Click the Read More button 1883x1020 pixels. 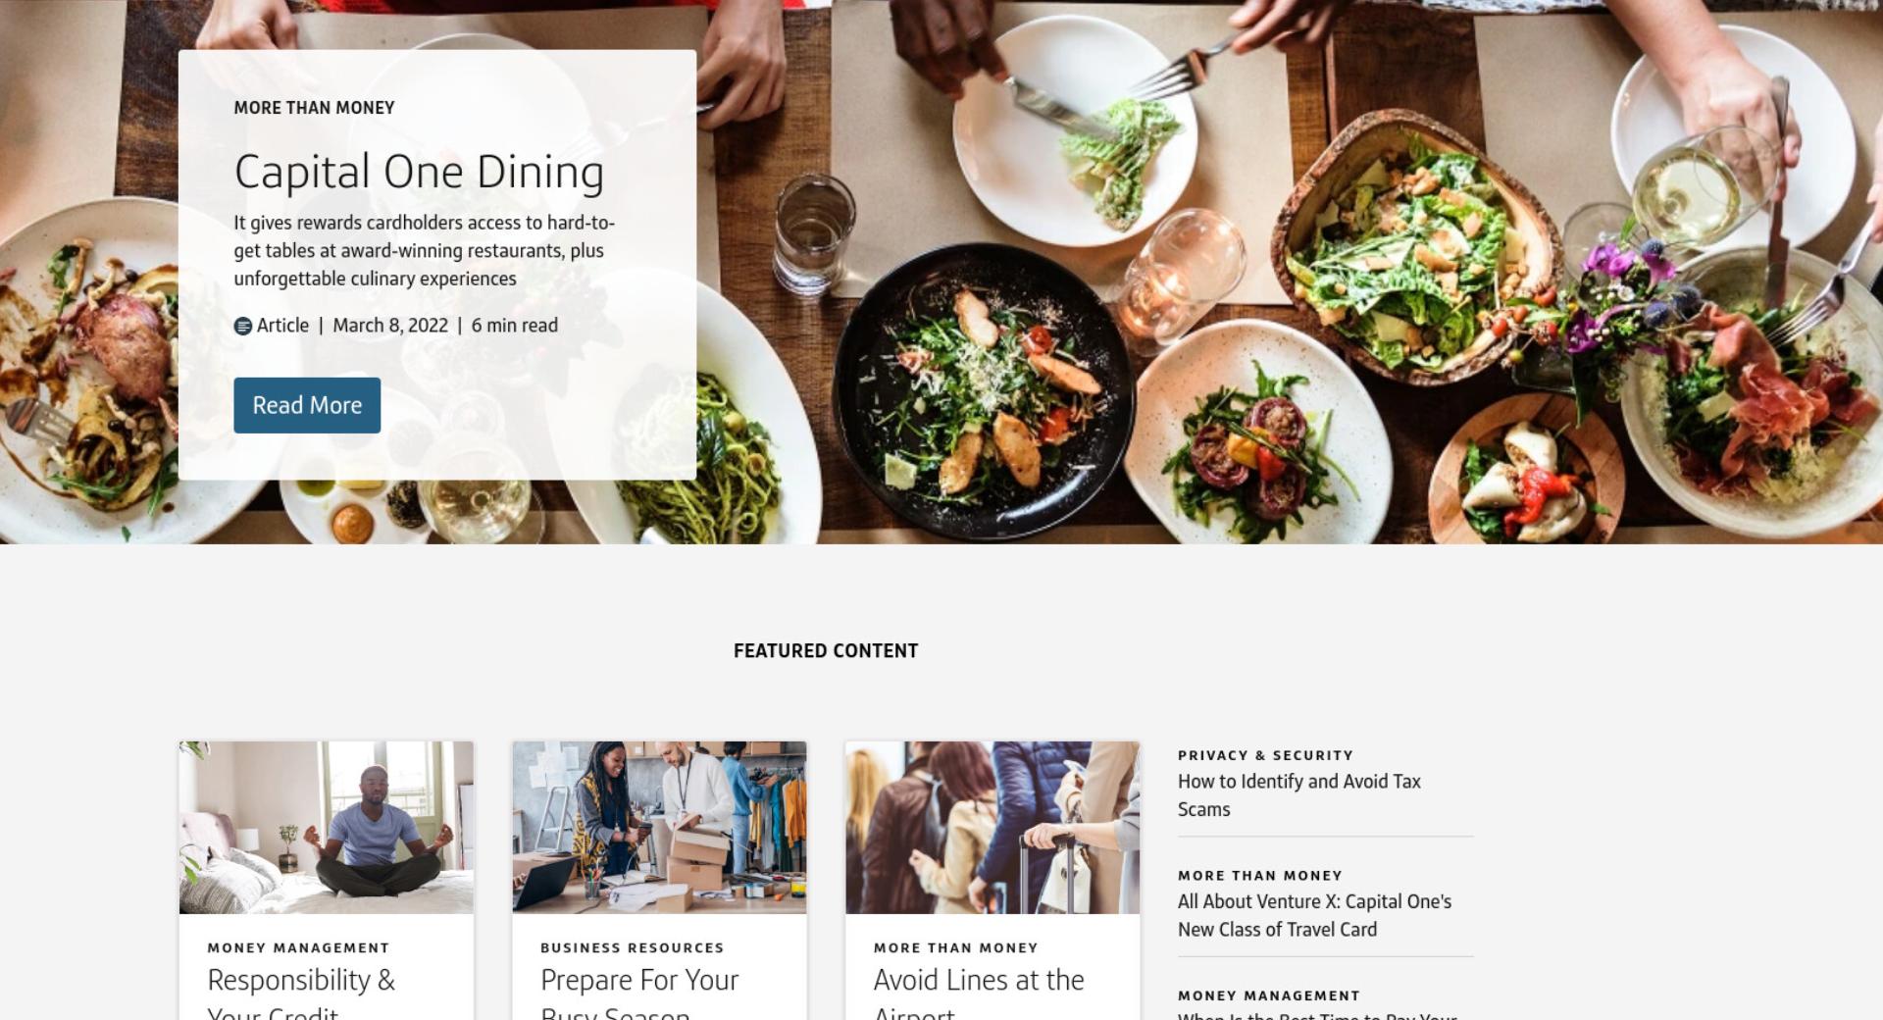tap(307, 405)
